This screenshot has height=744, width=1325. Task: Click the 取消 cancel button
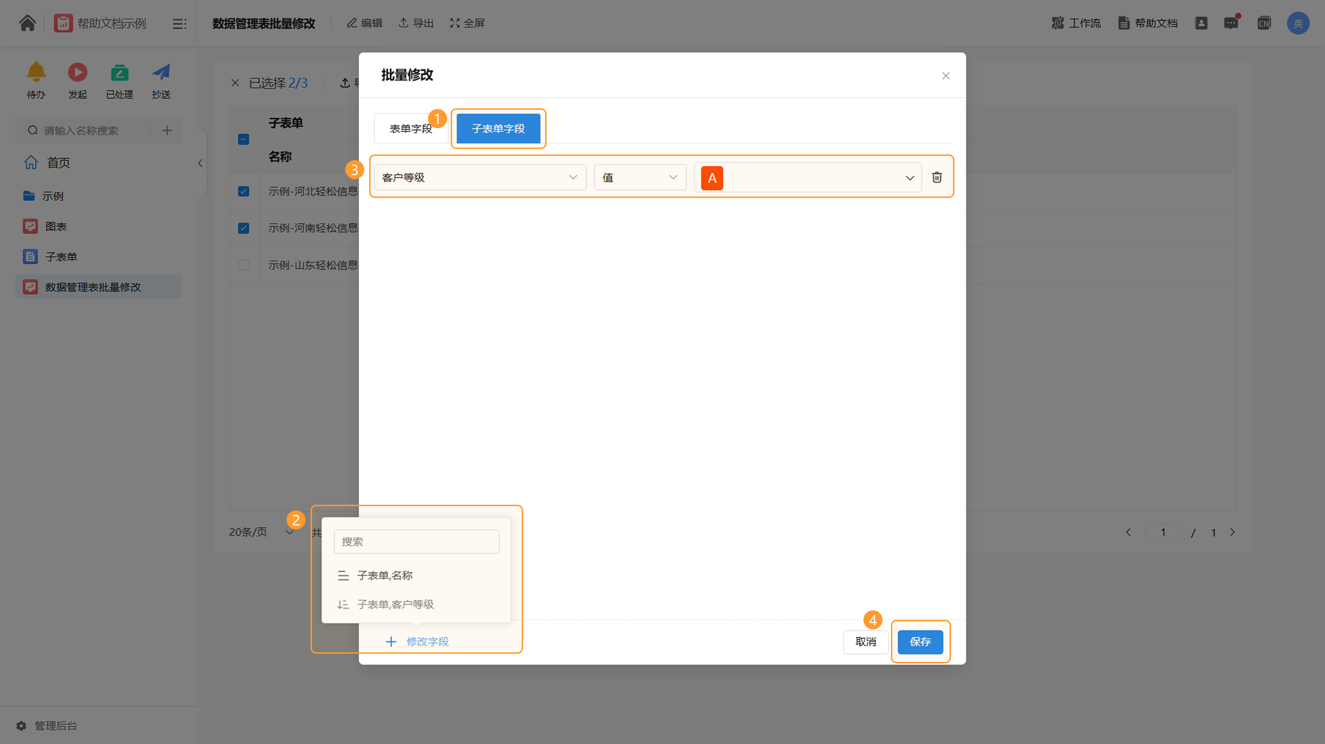click(866, 642)
